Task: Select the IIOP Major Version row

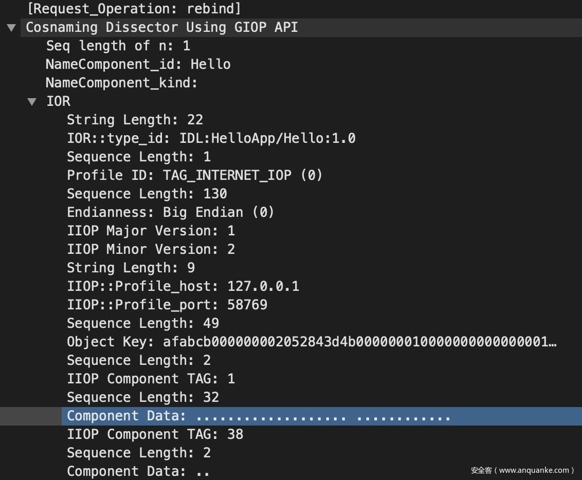Action: [x=151, y=231]
